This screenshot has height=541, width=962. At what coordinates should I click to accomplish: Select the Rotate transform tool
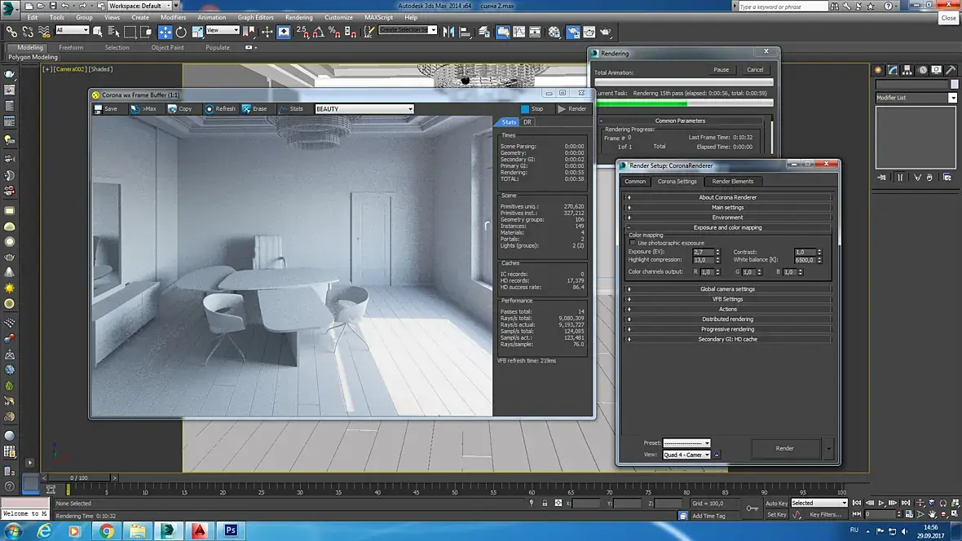point(181,32)
